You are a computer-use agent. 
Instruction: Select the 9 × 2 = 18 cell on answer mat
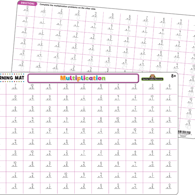(x=178, y=46)
